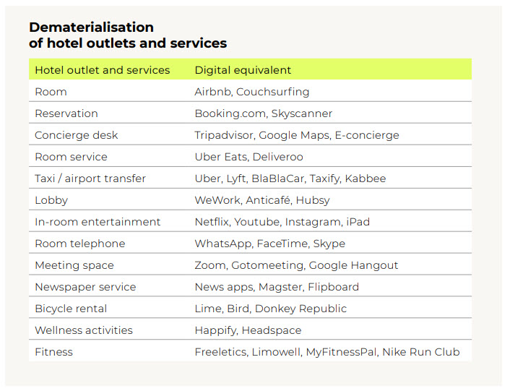510x391 pixels.
Task: Click 'Zoom, Gotomeeting, Google Hangout' cell
Action: tap(296, 265)
